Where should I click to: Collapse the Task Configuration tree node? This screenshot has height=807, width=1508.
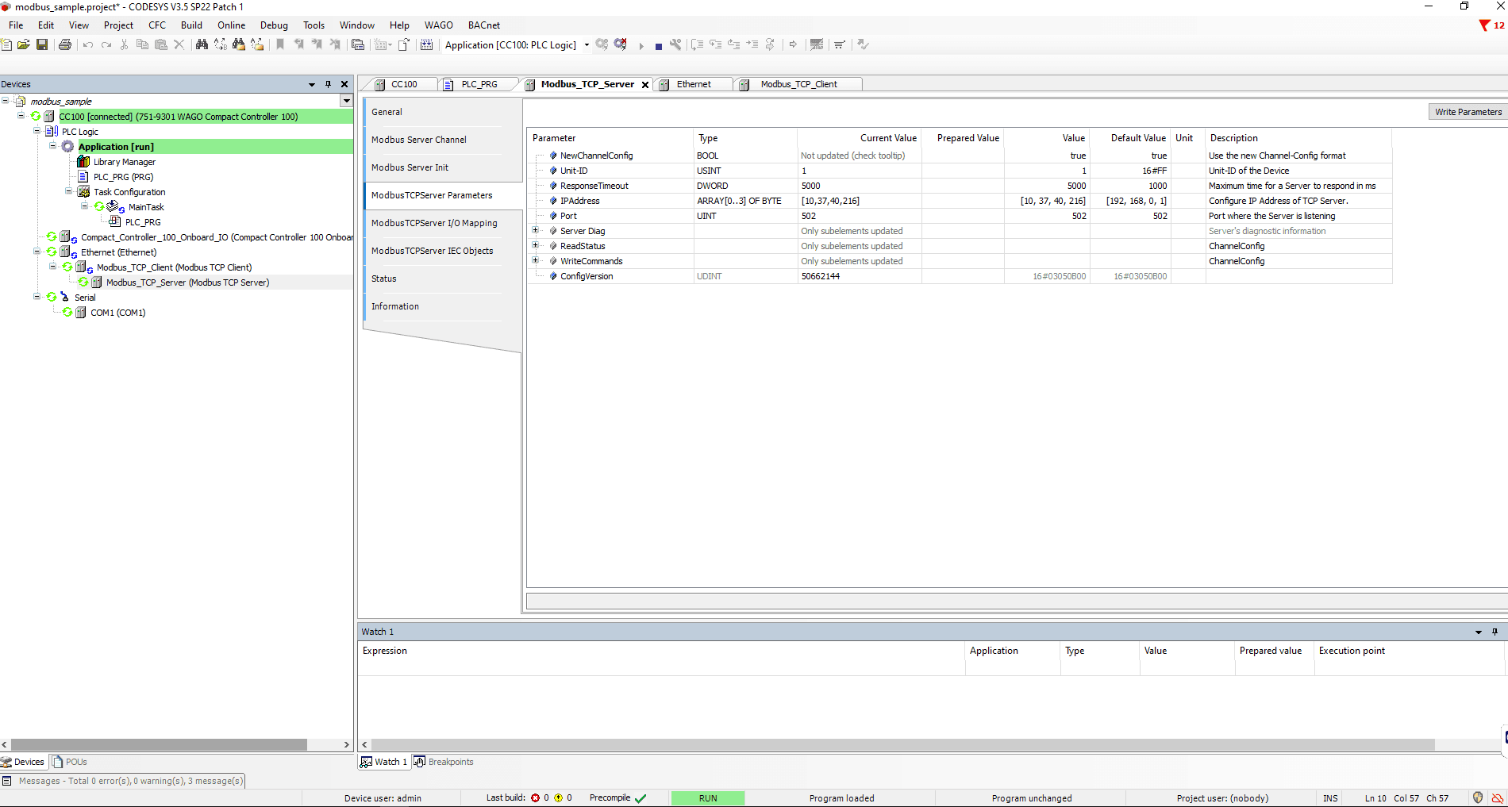point(68,191)
